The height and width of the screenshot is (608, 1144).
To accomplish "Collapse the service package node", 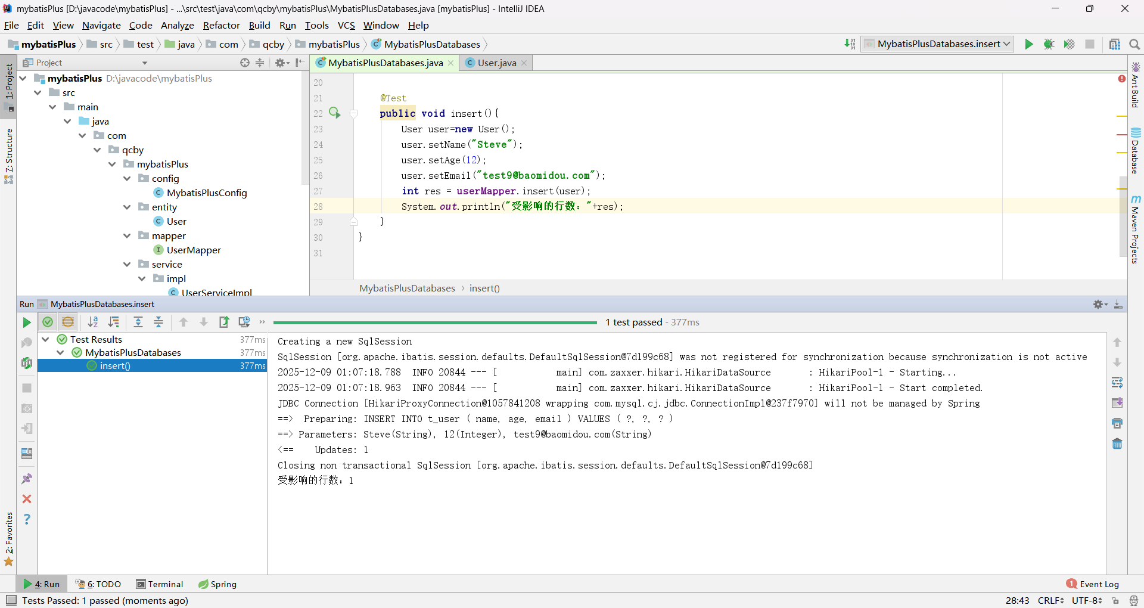I will pyautogui.click(x=127, y=264).
